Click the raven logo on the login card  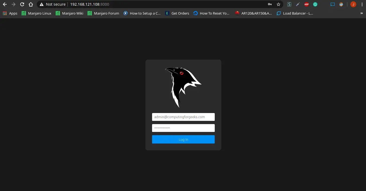(183, 86)
